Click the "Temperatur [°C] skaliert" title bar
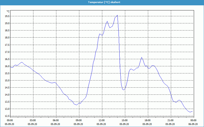The height and width of the screenshot is (127, 204). 102,2
